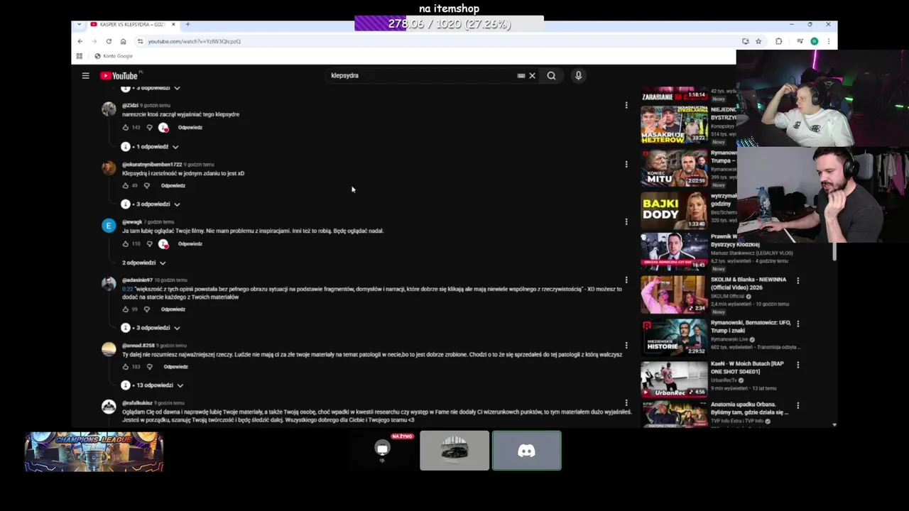Reload the page in Chrome
The width and height of the screenshot is (909, 511).
pyautogui.click(x=108, y=41)
